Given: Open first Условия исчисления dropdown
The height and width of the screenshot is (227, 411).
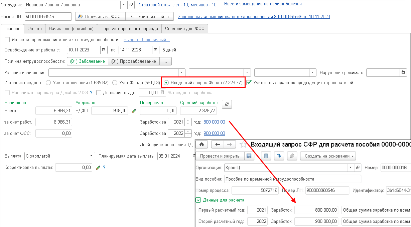Looking at the screenshot, I should [x=181, y=72].
